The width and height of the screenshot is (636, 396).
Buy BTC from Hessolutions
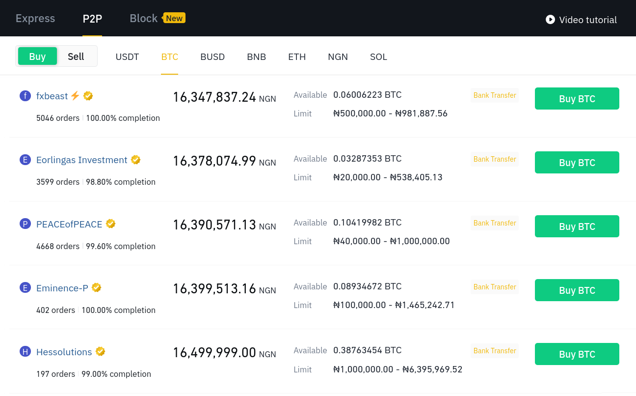point(577,354)
